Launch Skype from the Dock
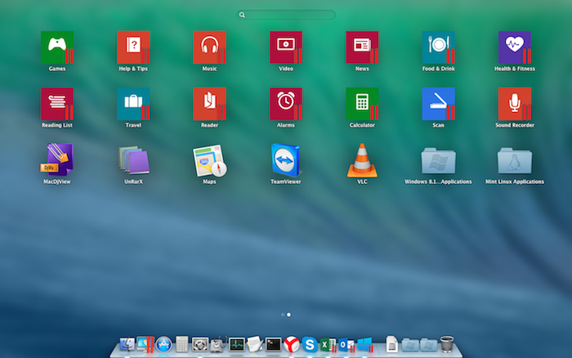 pyautogui.click(x=310, y=344)
